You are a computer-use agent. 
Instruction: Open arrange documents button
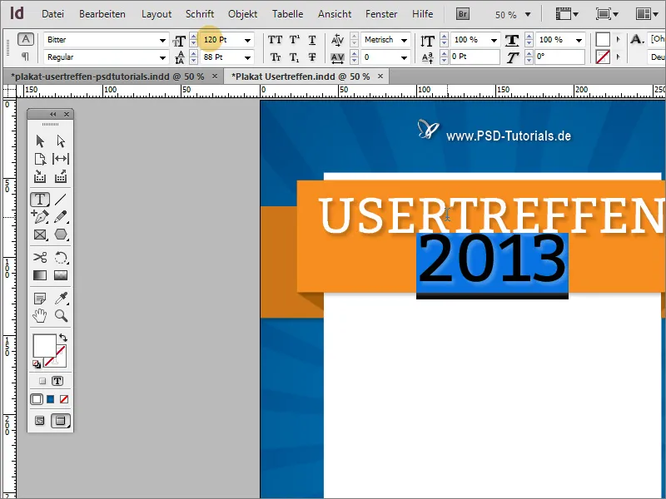pos(647,14)
